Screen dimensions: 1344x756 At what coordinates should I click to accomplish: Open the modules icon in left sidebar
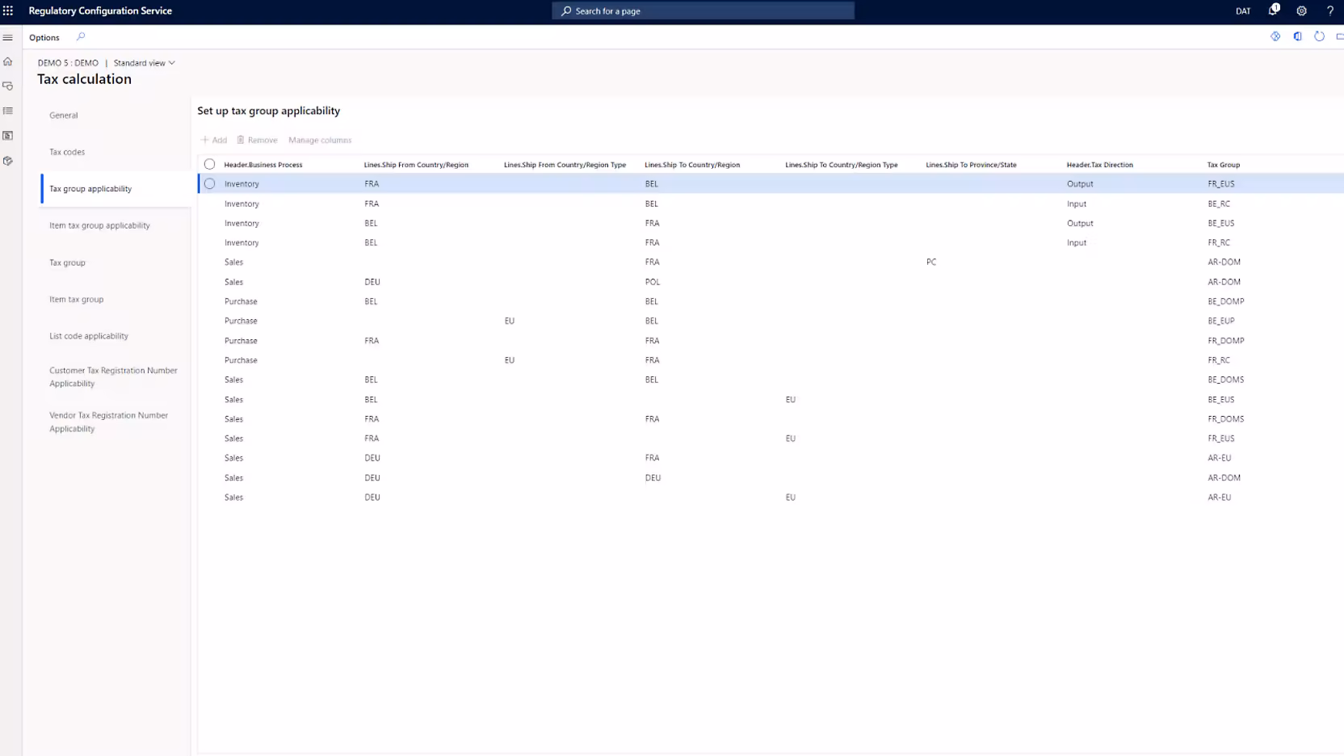8,161
